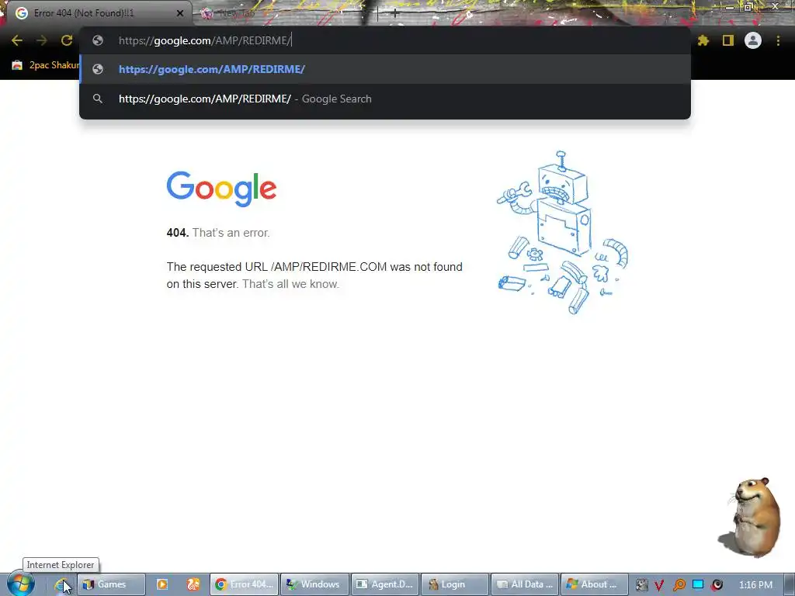Open the orange UC browser taskbar icon

(x=193, y=584)
